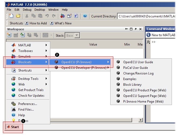Expand the Toolboxes submenu arrow
Viewport: 177px width, 135px height.
[46, 51]
